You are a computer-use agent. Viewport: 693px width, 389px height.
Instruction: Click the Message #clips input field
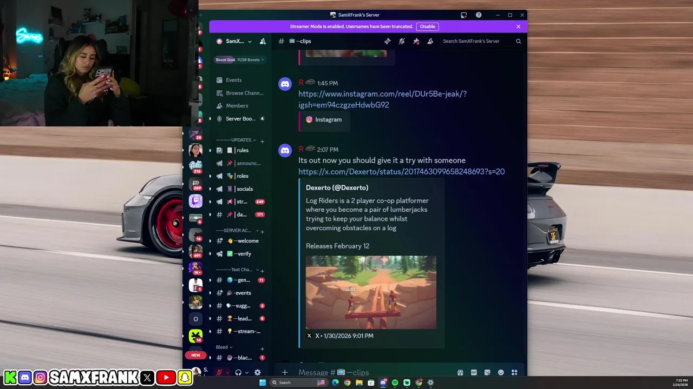tap(374, 372)
